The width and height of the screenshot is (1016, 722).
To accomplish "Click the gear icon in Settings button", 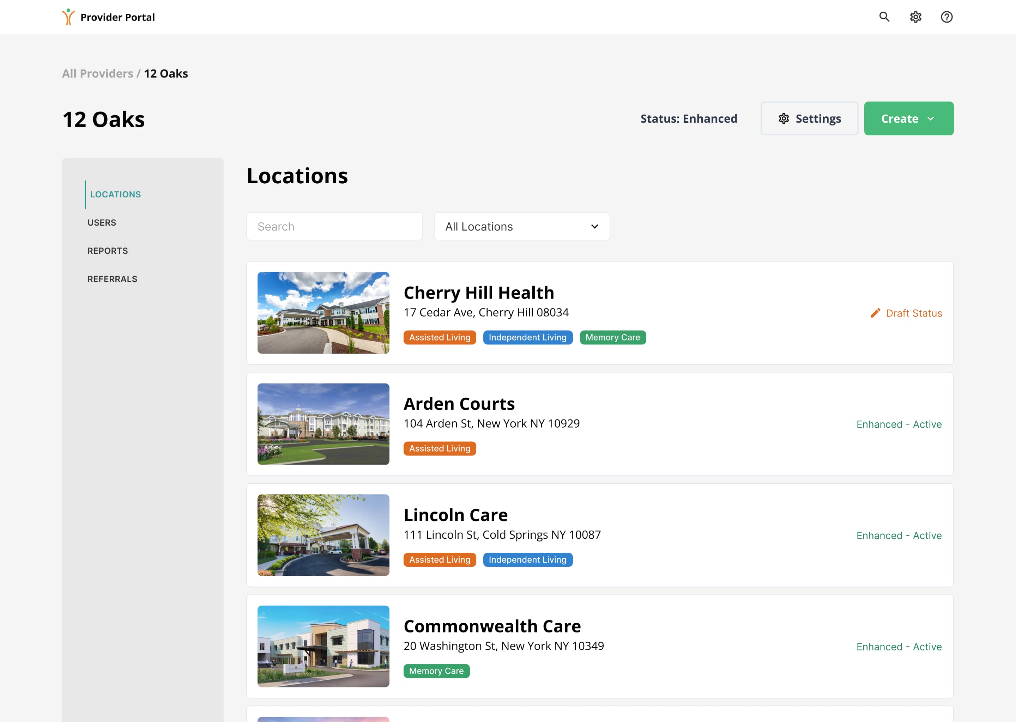I will click(x=784, y=119).
